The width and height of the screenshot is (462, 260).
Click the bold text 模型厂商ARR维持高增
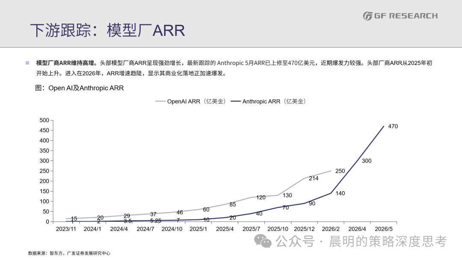coord(65,63)
